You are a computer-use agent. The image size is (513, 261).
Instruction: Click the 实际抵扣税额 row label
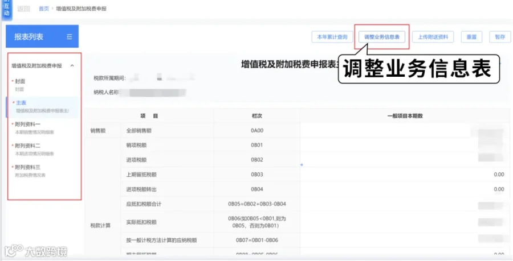click(x=141, y=222)
